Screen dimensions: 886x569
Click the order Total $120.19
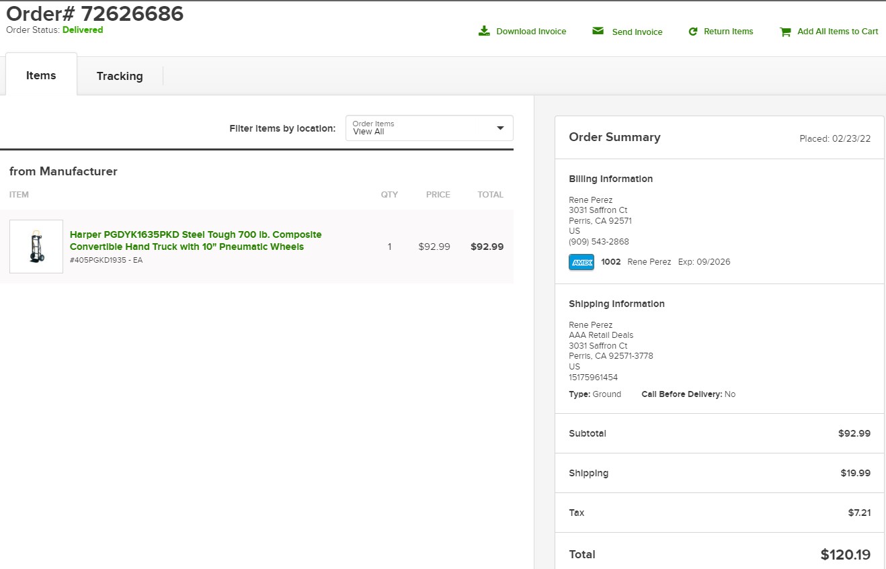(x=846, y=555)
